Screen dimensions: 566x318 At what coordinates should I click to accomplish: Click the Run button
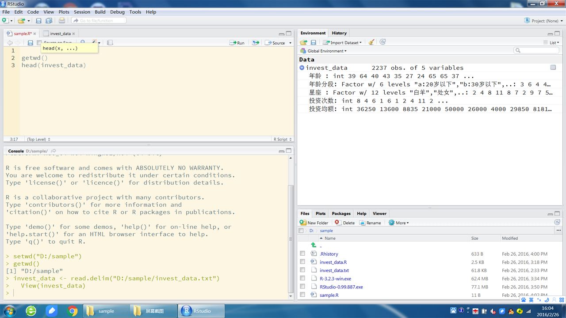tap(237, 43)
